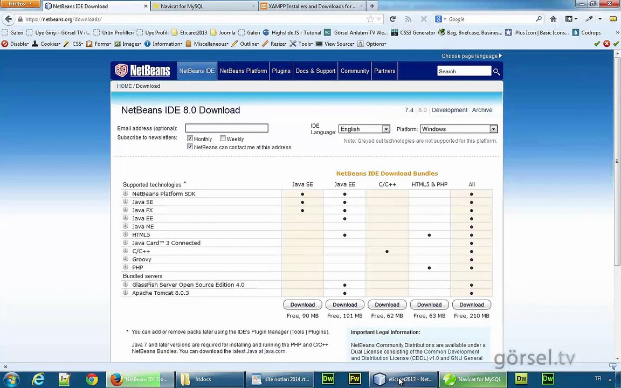Click the Windows Start button
This screenshot has height=388, width=621.
point(11,379)
